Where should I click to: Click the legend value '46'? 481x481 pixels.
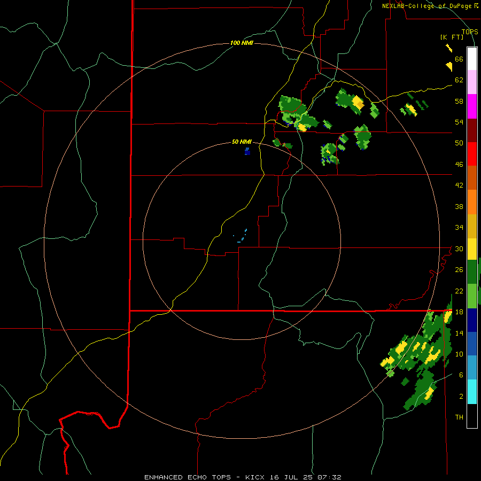pyautogui.click(x=459, y=165)
